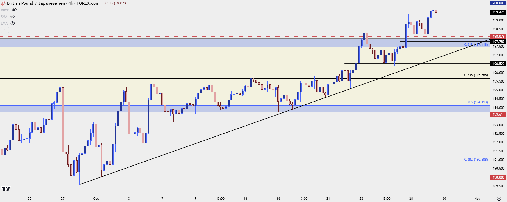Click the Nov date on time axis
This screenshot has height=202, width=507.
point(477,199)
